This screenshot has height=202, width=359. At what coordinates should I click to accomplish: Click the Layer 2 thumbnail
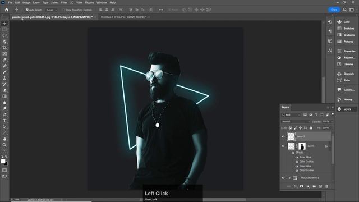point(291,136)
